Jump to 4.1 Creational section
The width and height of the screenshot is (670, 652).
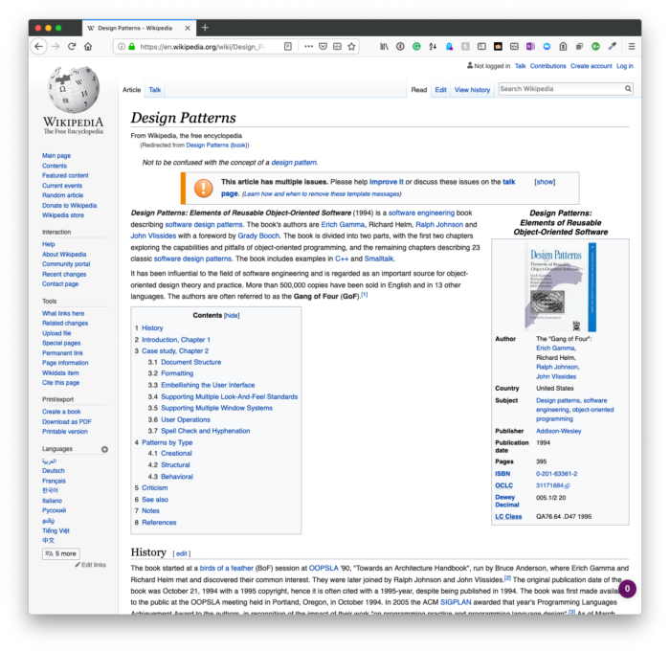coord(176,453)
